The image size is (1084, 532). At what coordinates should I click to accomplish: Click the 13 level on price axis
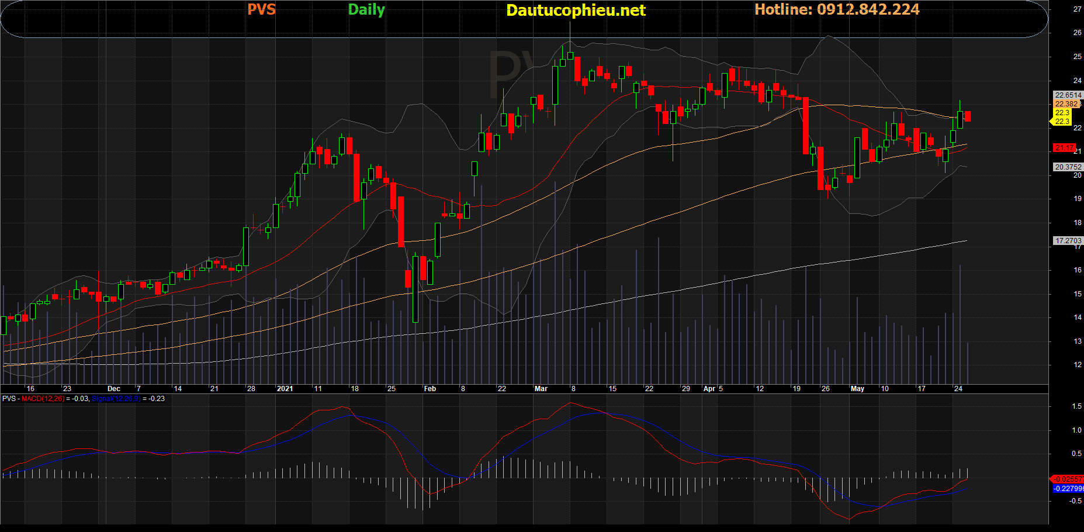tap(1078, 341)
